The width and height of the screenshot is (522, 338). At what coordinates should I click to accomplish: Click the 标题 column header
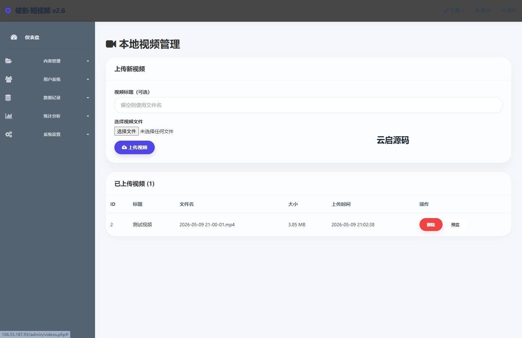click(x=137, y=204)
